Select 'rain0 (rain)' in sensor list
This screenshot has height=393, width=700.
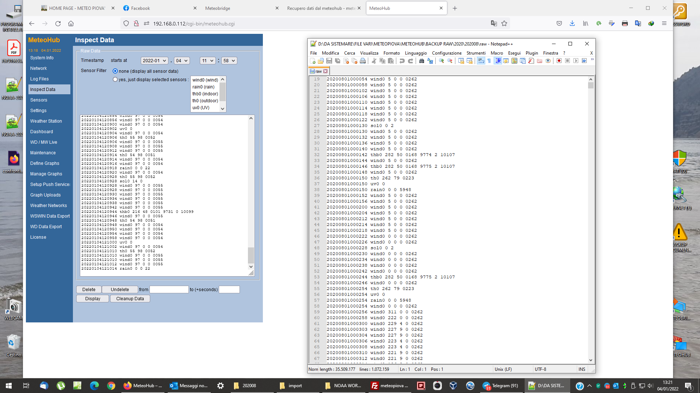coord(203,87)
